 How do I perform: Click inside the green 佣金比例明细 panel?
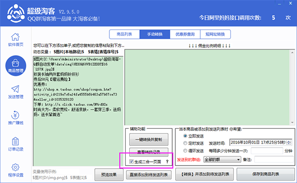[207, 87]
